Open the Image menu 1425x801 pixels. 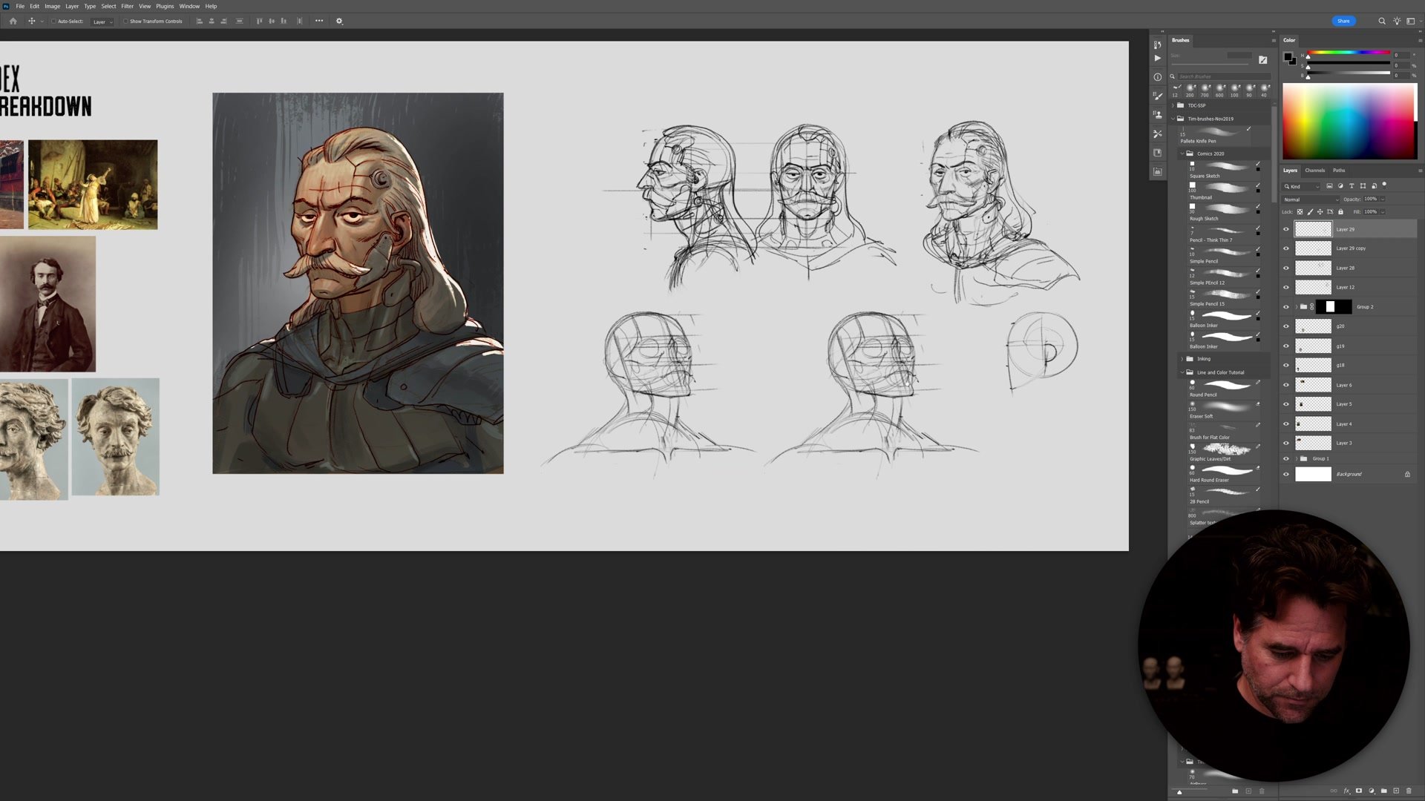pyautogui.click(x=52, y=6)
